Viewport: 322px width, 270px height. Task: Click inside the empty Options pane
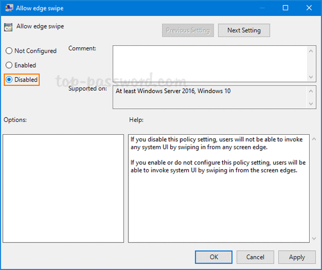[x=63, y=188]
